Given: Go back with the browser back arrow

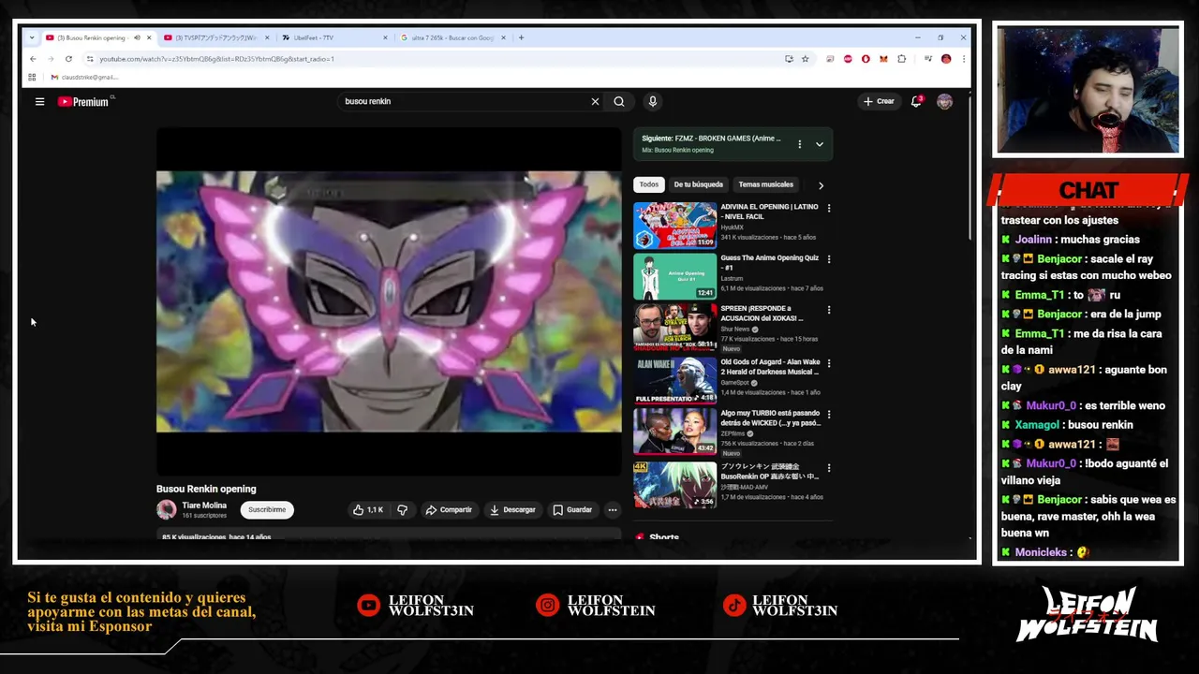Looking at the screenshot, I should pyautogui.click(x=33, y=59).
